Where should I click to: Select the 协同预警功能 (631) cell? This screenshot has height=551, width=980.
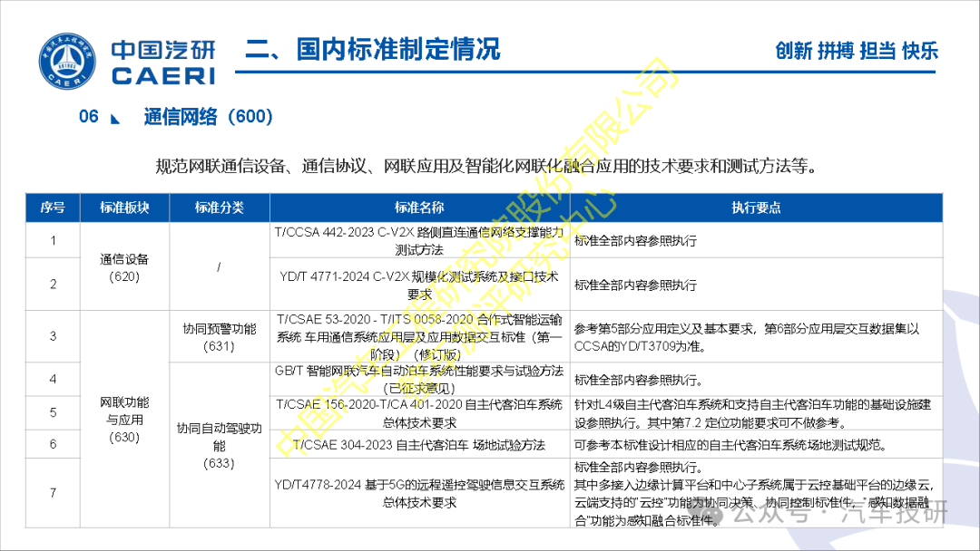click(220, 337)
